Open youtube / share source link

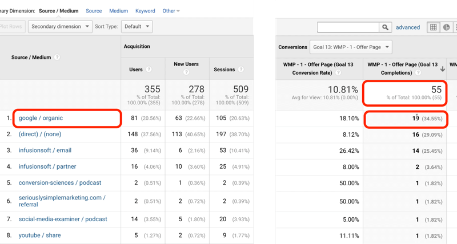39,235
